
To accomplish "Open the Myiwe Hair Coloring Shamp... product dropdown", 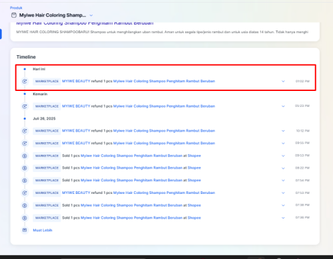I will [91, 15].
